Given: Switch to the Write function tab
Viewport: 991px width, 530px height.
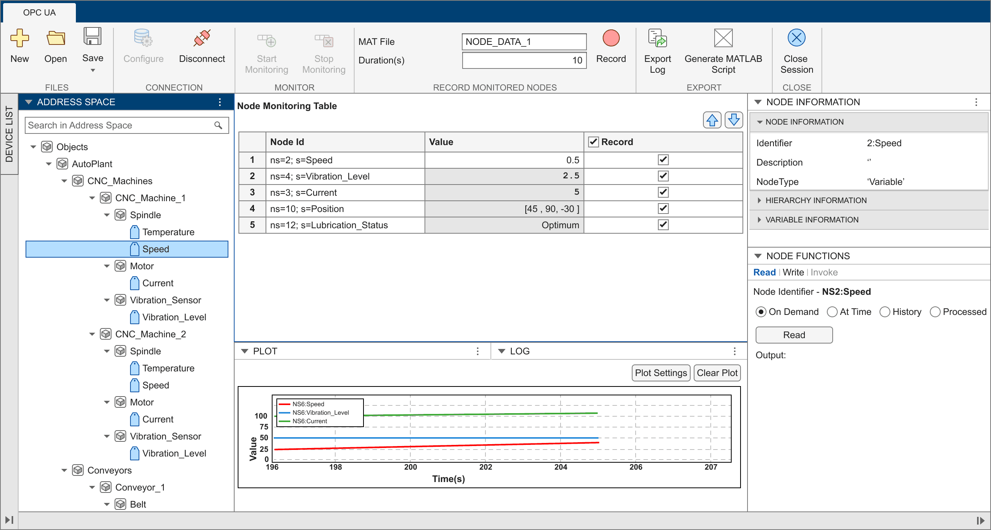Looking at the screenshot, I should [x=793, y=272].
